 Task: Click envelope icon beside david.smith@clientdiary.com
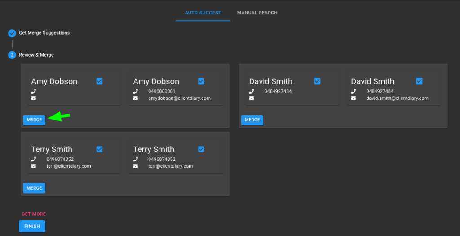coord(354,98)
